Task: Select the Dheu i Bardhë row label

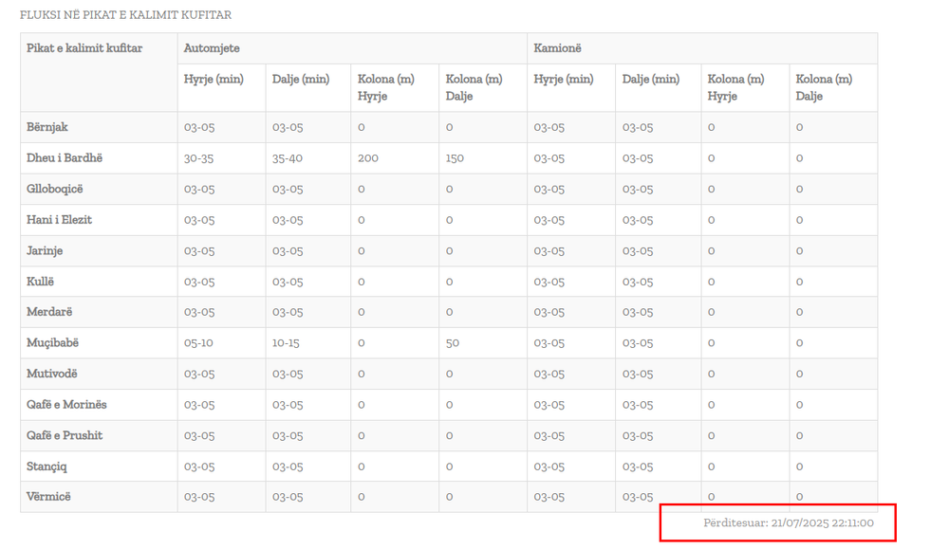Action: coord(65,158)
